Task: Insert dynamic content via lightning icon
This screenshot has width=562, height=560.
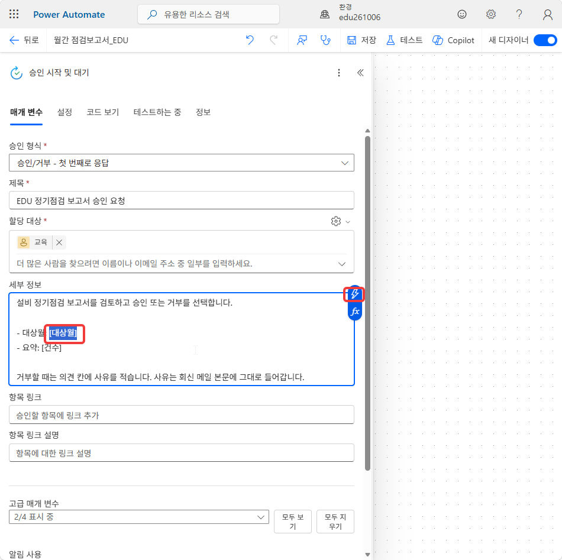Action: coord(354,294)
